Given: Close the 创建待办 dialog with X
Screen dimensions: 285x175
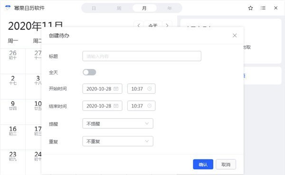Looking at the screenshot, I should point(235,36).
